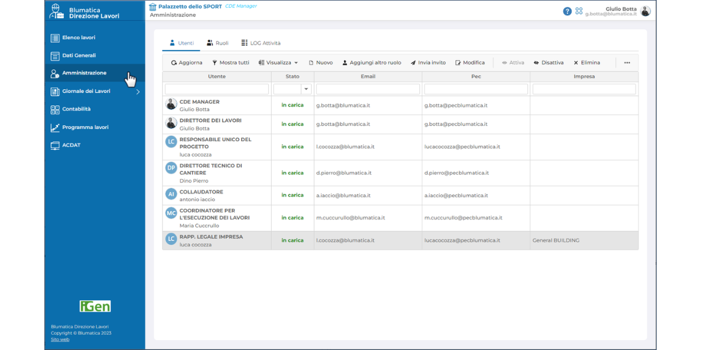Open the Visualizza dropdown
701x350 pixels.
coord(278,62)
